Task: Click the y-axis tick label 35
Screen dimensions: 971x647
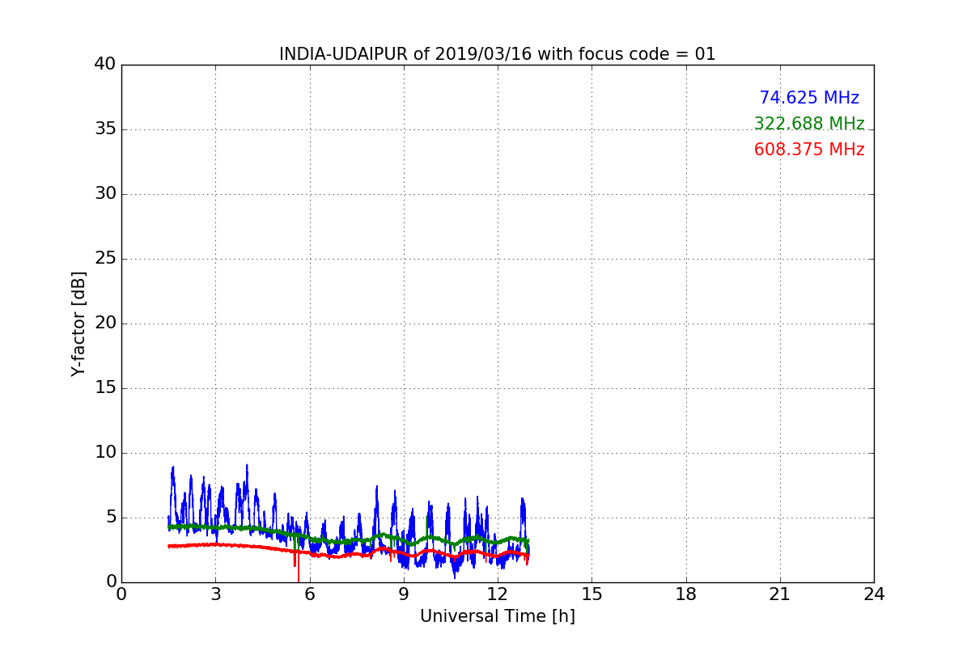Action: 104,129
